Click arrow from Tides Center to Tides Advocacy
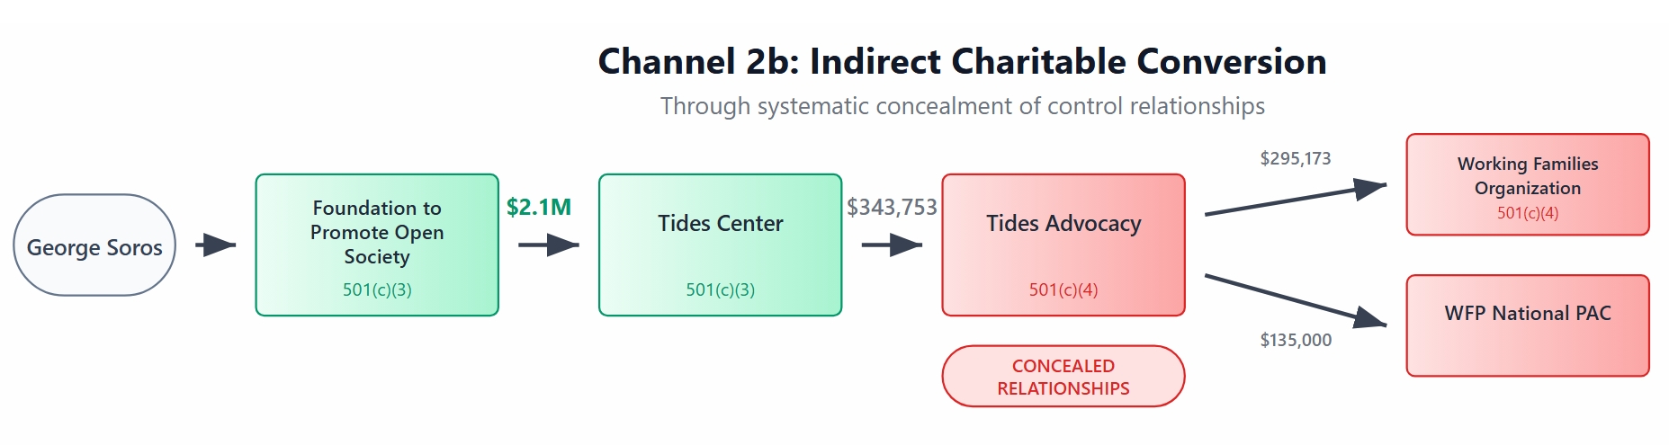1669x445 pixels. (892, 245)
